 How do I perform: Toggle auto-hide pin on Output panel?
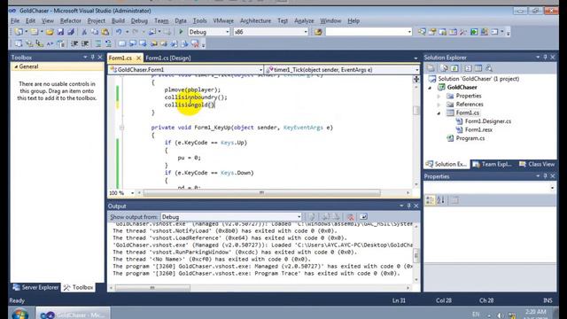click(x=409, y=206)
